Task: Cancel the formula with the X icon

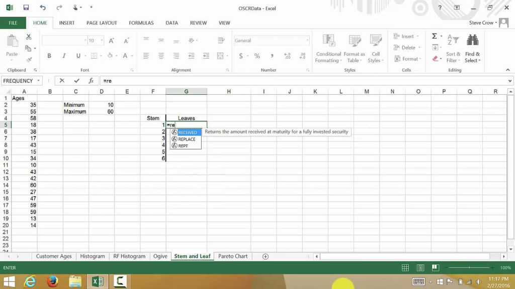Action: point(62,80)
